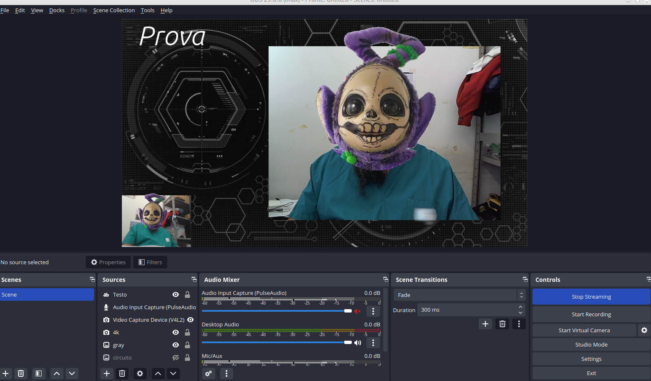
Task: Open virtual camera settings gear
Action: click(644, 330)
